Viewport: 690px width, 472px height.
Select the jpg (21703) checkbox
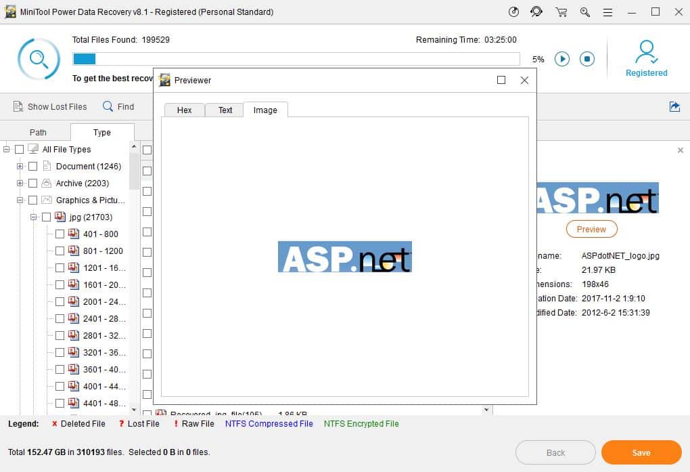pos(46,217)
